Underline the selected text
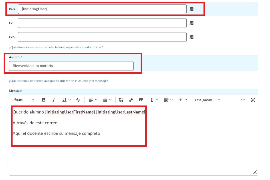This screenshot has width=270, height=180. pyautogui.click(x=64, y=100)
